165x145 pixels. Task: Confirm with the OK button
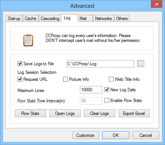click(x=116, y=135)
